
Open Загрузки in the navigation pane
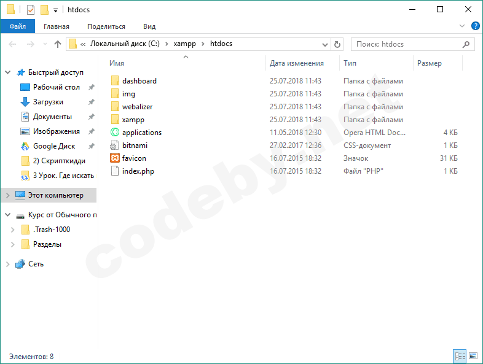pyautogui.click(x=48, y=102)
